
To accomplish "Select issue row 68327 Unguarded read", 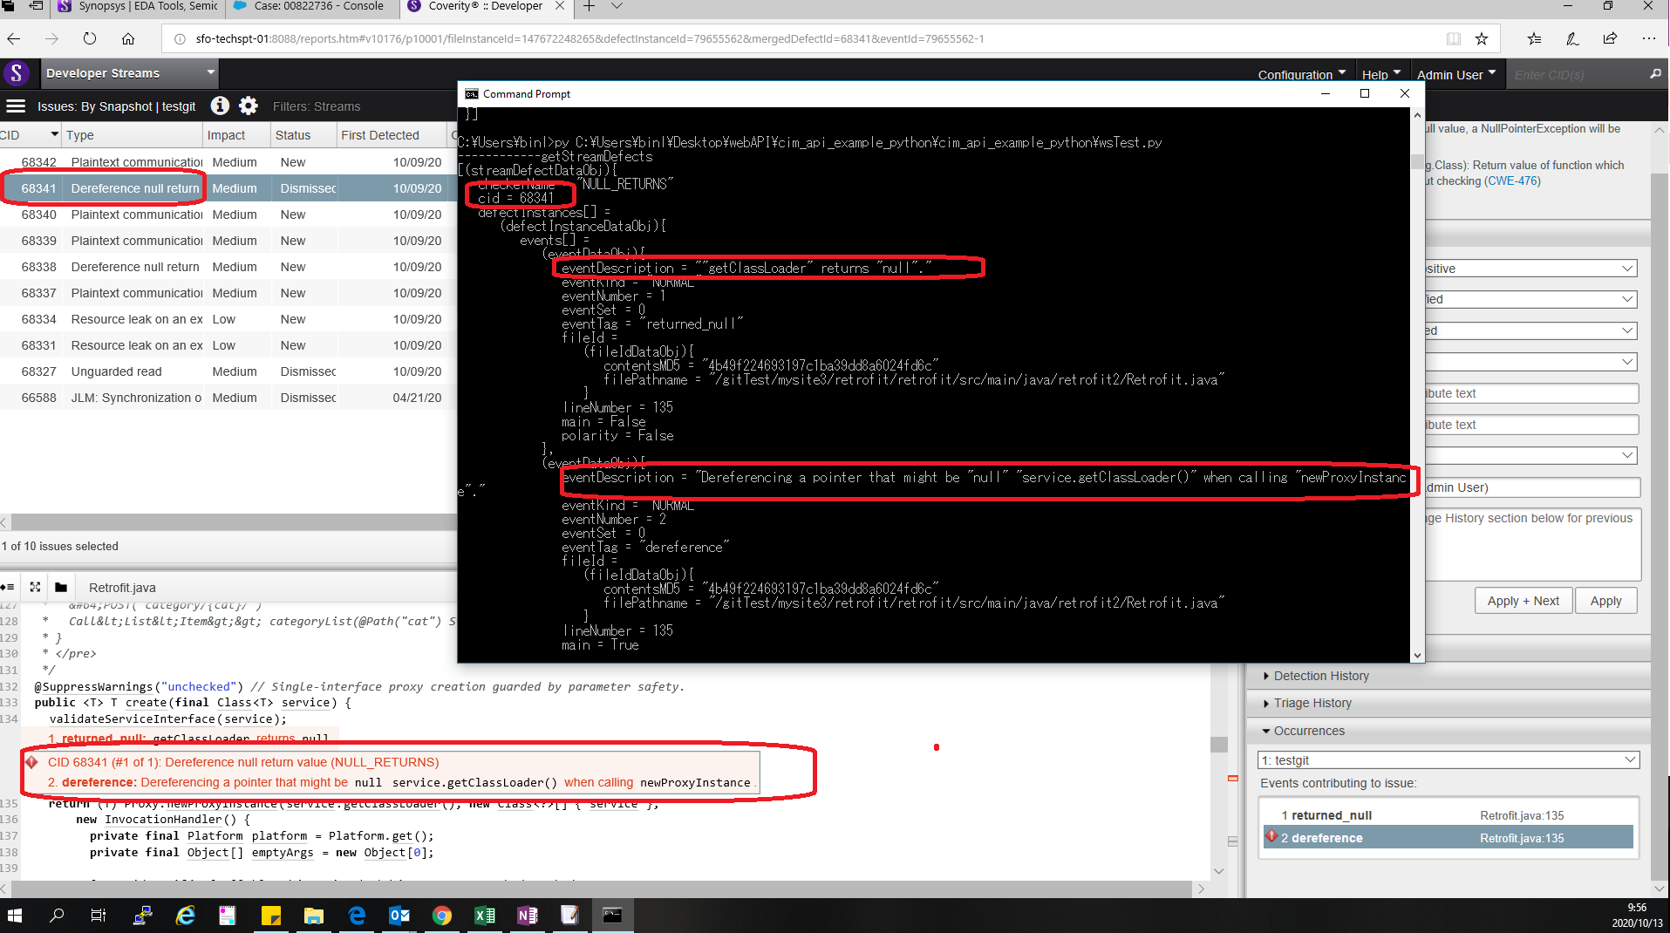I will (227, 371).
